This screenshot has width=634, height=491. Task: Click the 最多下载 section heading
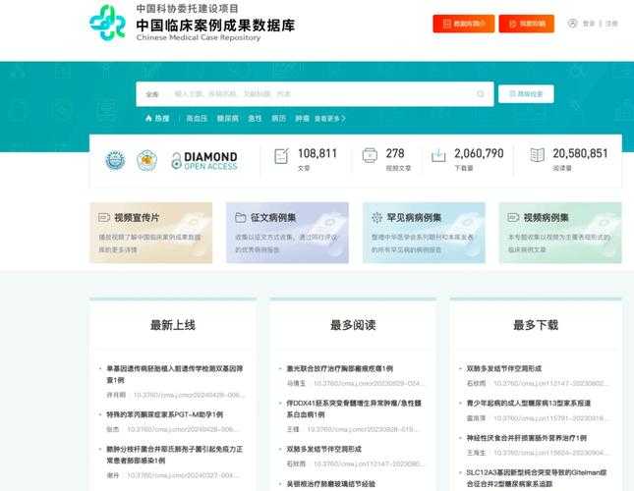[536, 325]
